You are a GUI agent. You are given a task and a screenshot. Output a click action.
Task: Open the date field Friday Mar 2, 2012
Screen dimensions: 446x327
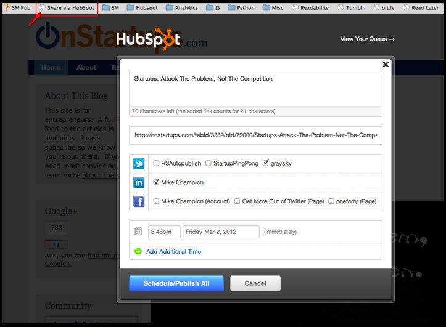click(221, 232)
